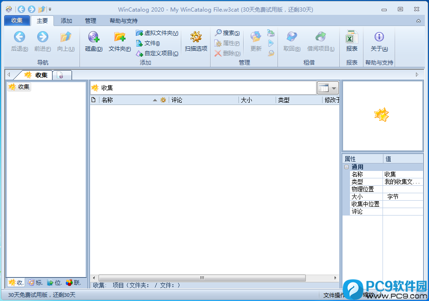Sort by the 名称 column header

tap(129, 100)
